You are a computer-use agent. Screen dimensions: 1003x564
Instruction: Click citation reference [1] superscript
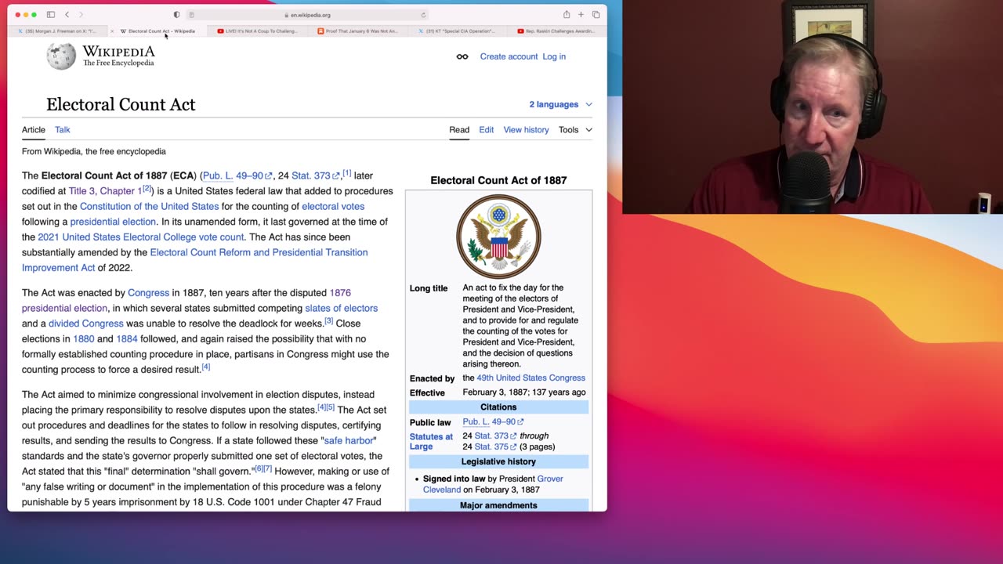[346, 173]
